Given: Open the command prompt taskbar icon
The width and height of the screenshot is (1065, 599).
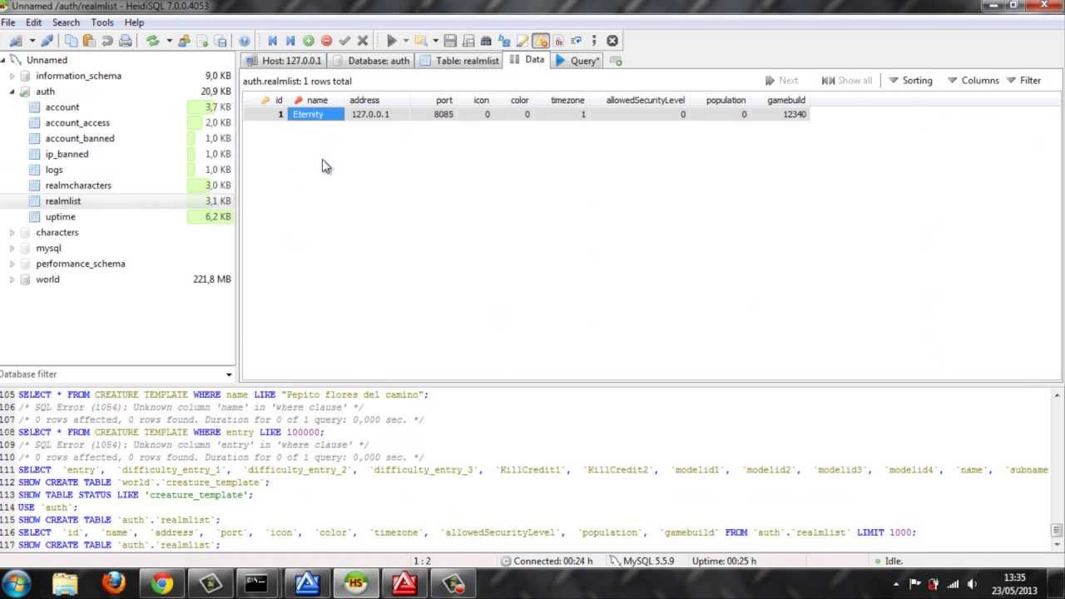Looking at the screenshot, I should [x=256, y=583].
